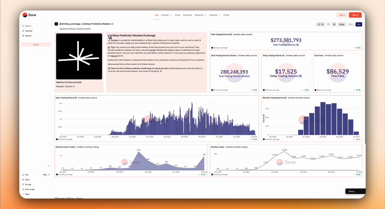Viewport: 385px width, 209px height.
Task: Click warning status icon on Monthly Trading Volume chart
Action: point(358,139)
